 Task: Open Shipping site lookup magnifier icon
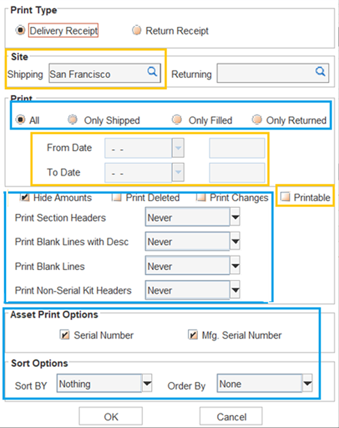(x=152, y=72)
